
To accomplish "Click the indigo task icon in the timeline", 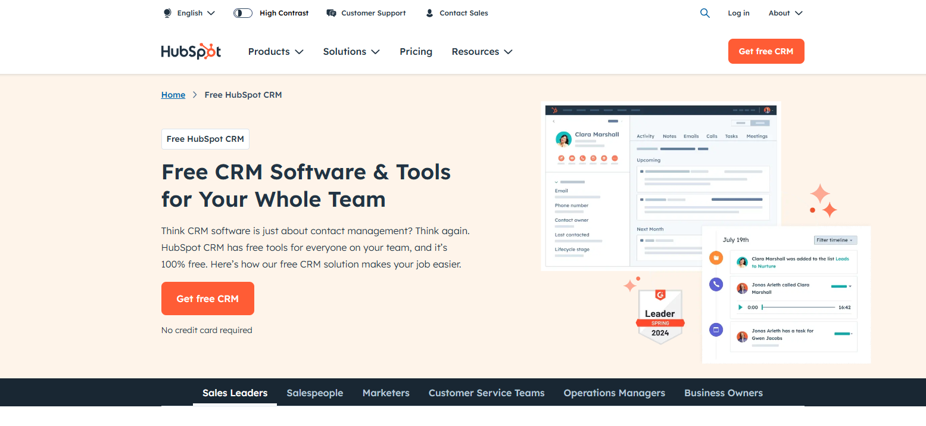I will click(x=716, y=329).
